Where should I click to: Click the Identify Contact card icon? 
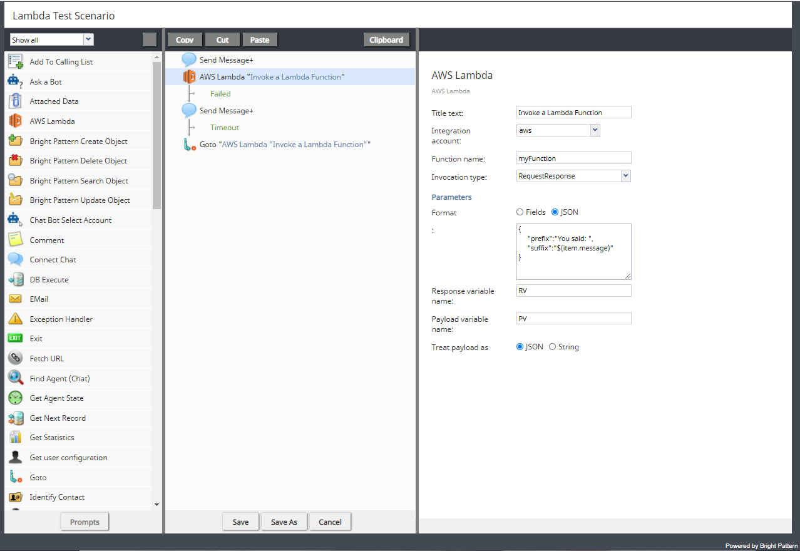[x=16, y=497]
